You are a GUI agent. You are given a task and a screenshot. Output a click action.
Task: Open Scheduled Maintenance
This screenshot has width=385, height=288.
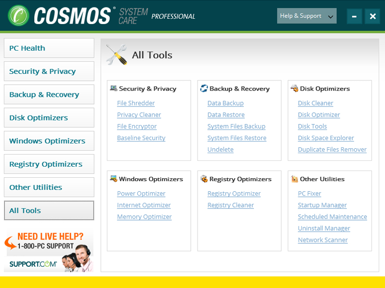click(x=332, y=217)
